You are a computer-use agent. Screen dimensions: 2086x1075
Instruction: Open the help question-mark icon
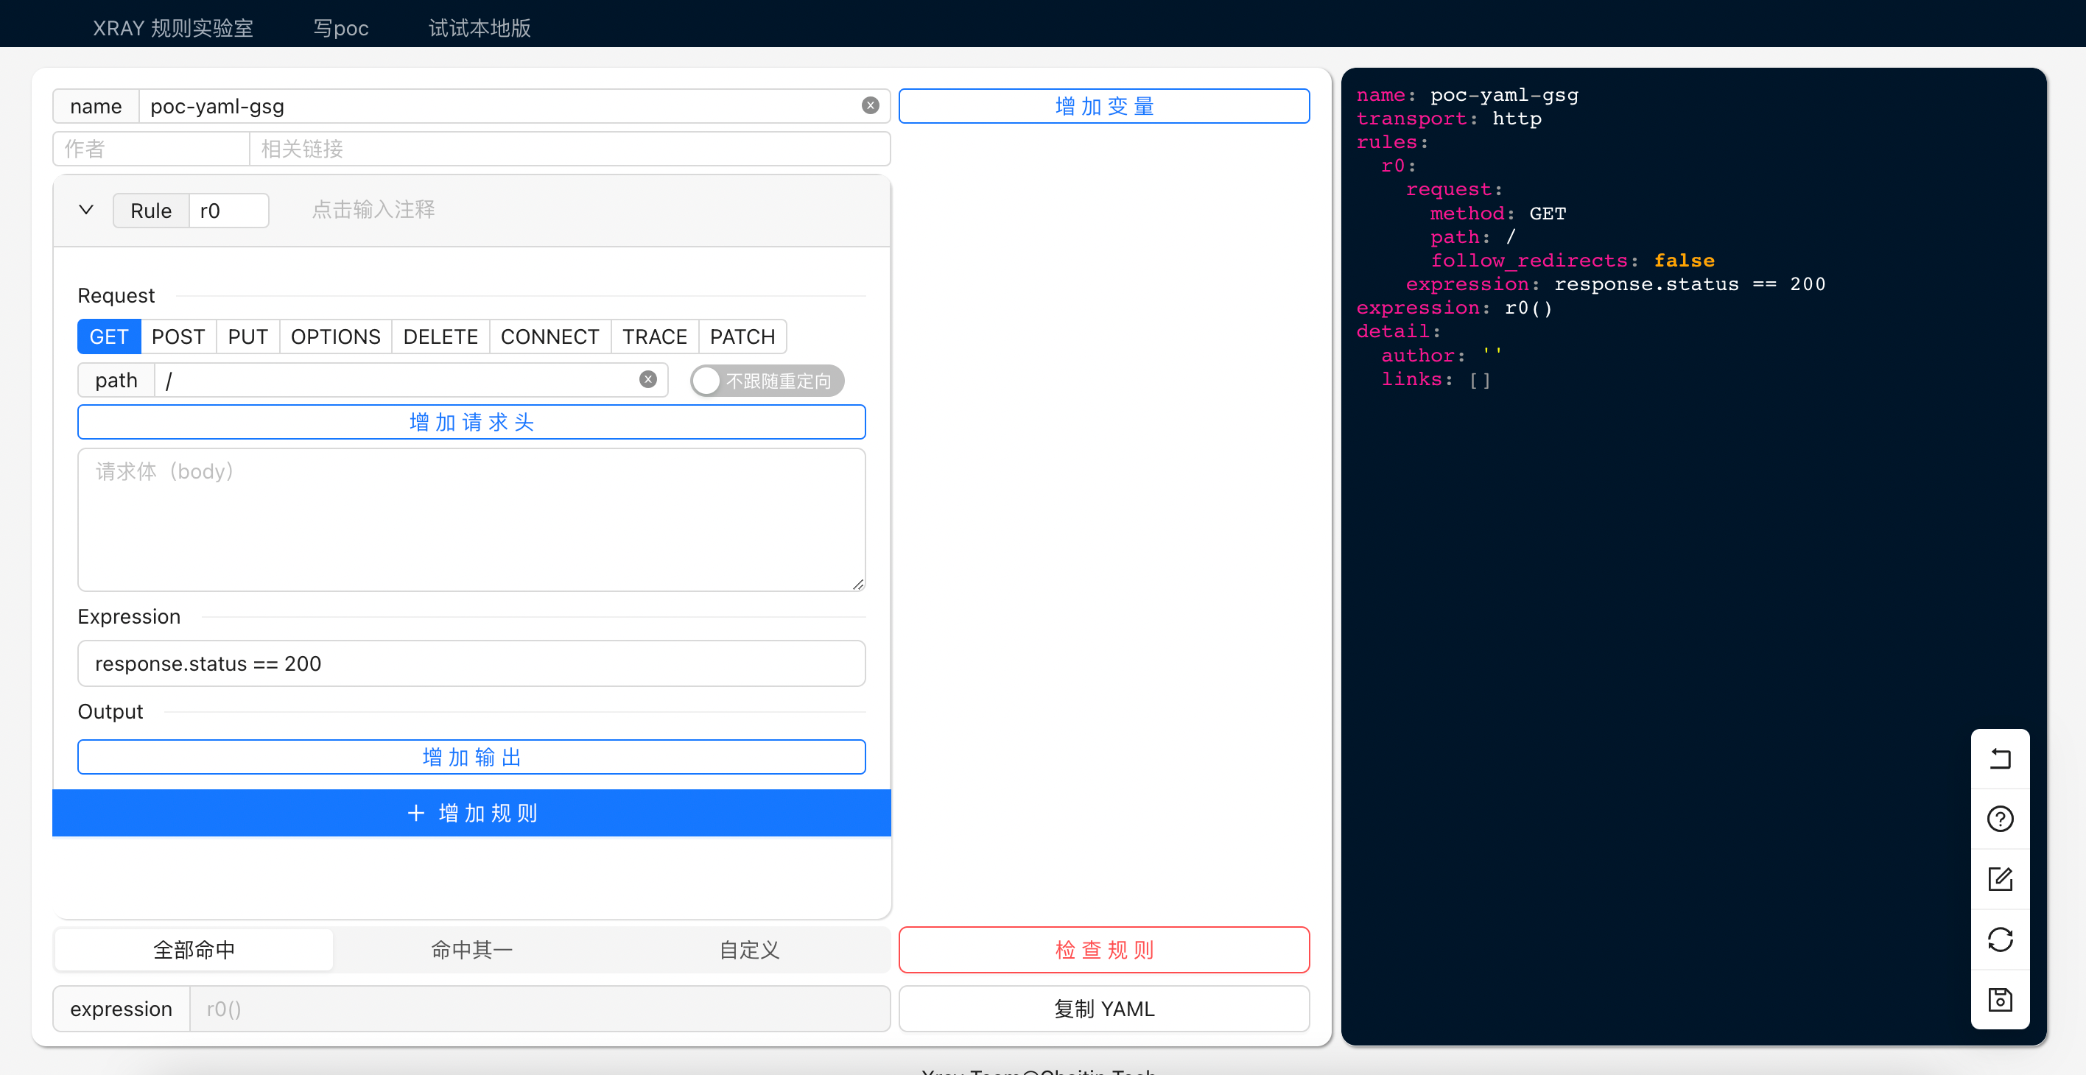(x=1999, y=818)
